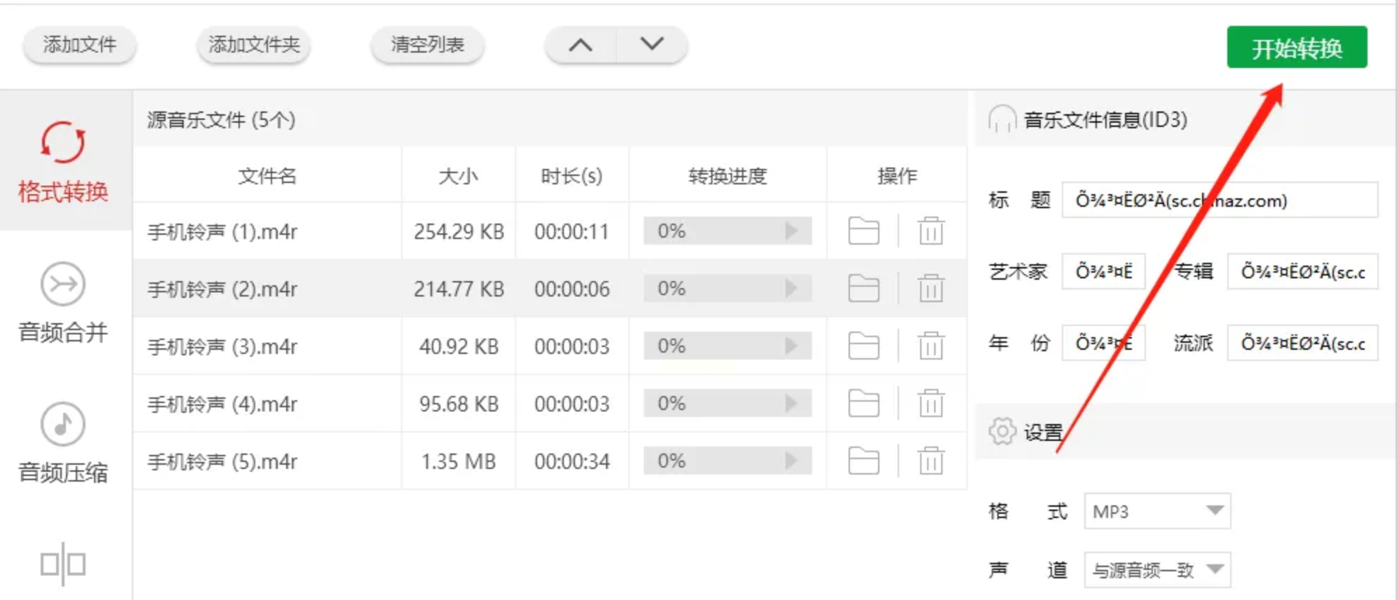Click progress bar of 手机铃声 (1).m4r
Image resolution: width=1397 pixels, height=600 pixels.
[727, 231]
